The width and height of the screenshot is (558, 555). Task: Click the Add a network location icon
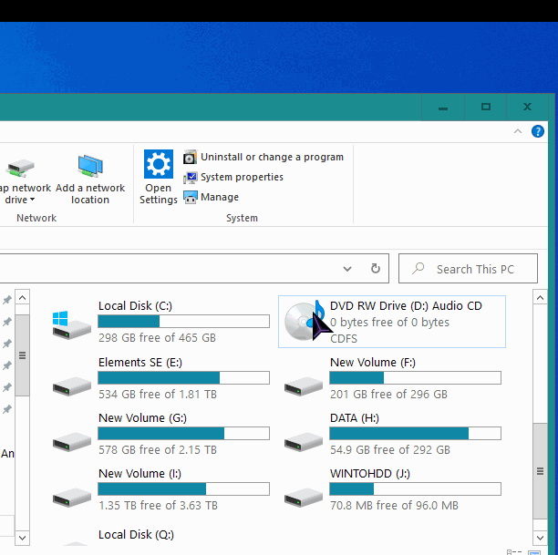(90, 166)
